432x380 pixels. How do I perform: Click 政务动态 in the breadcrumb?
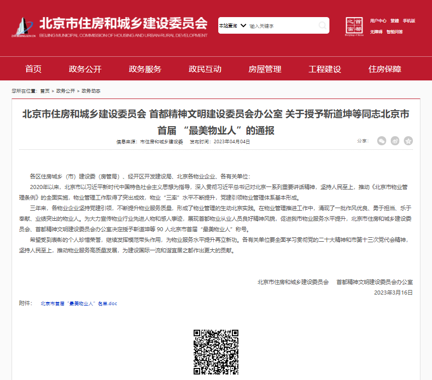91,91
